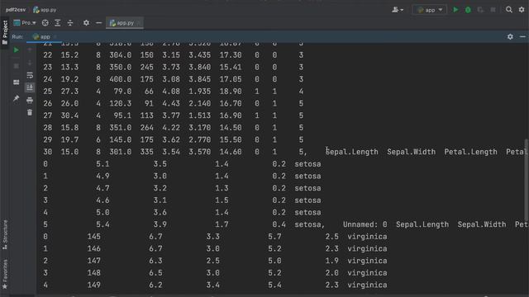The width and height of the screenshot is (529, 297).
Task: Toggle scroll-to-end of console output
Action: pos(30,87)
